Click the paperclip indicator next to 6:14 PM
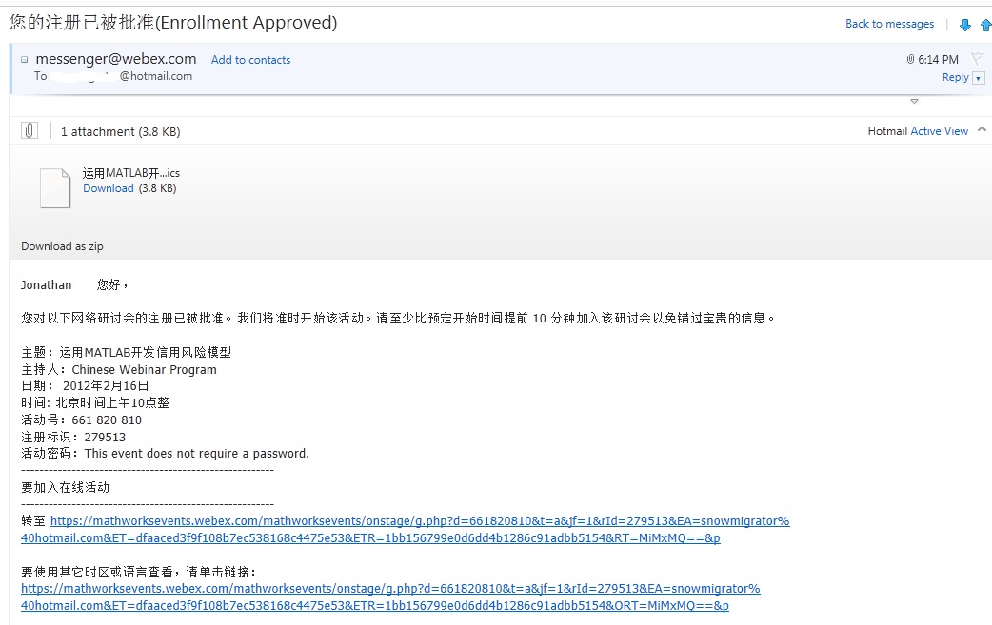Screen dimensions: 992x625 910,59
